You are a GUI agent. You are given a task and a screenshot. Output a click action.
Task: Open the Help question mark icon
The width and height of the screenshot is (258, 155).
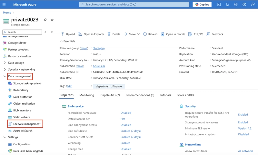click(x=244, y=5)
